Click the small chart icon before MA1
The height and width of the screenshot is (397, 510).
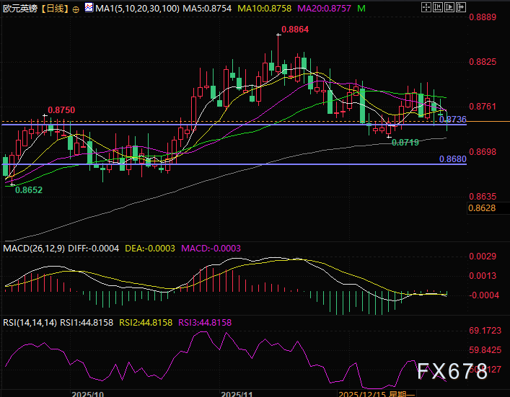tap(89, 8)
